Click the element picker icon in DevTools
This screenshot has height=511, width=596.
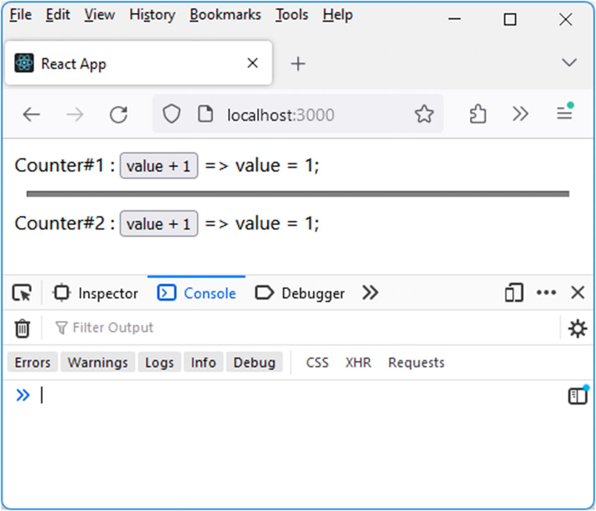(22, 293)
